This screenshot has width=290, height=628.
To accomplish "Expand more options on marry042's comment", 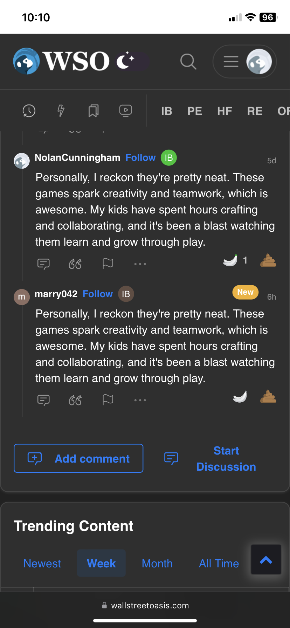I will point(140,400).
